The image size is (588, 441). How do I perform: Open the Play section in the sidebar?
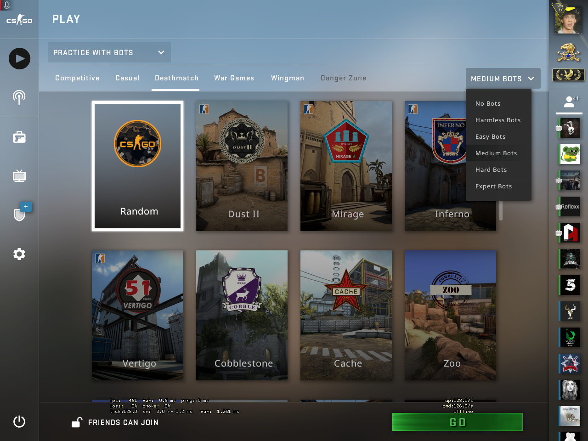pos(19,59)
